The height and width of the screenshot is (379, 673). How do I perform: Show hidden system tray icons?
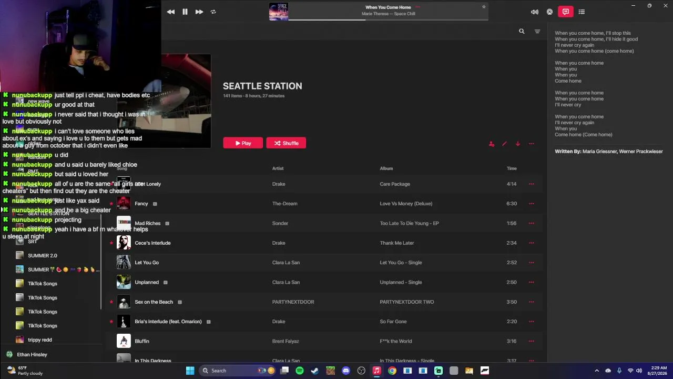597,371
